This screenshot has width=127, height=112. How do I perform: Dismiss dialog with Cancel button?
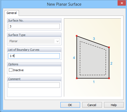tap(92, 105)
